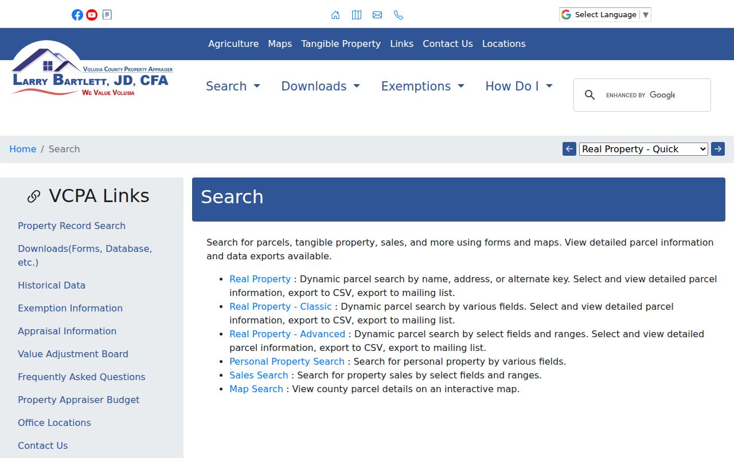Image resolution: width=734 pixels, height=458 pixels.
Task: Expand the Search menu
Action: click(x=233, y=86)
